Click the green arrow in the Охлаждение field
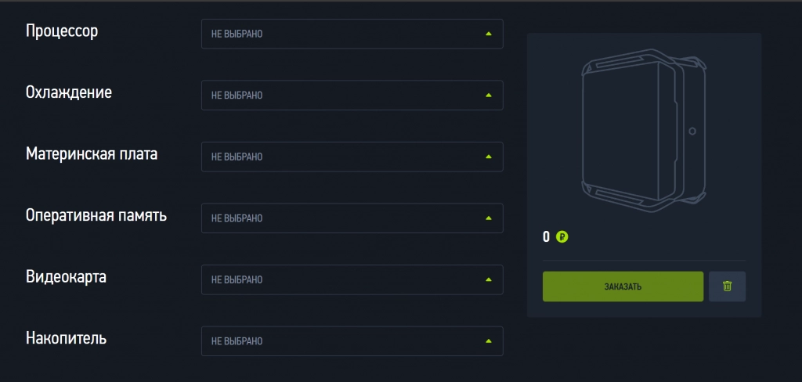The width and height of the screenshot is (802, 382). [x=488, y=95]
